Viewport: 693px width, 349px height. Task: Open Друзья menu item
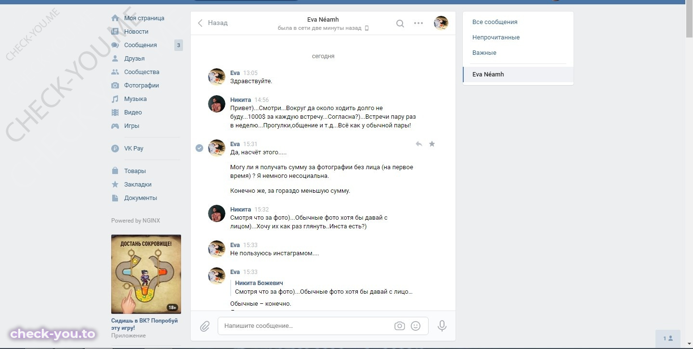[134, 59]
